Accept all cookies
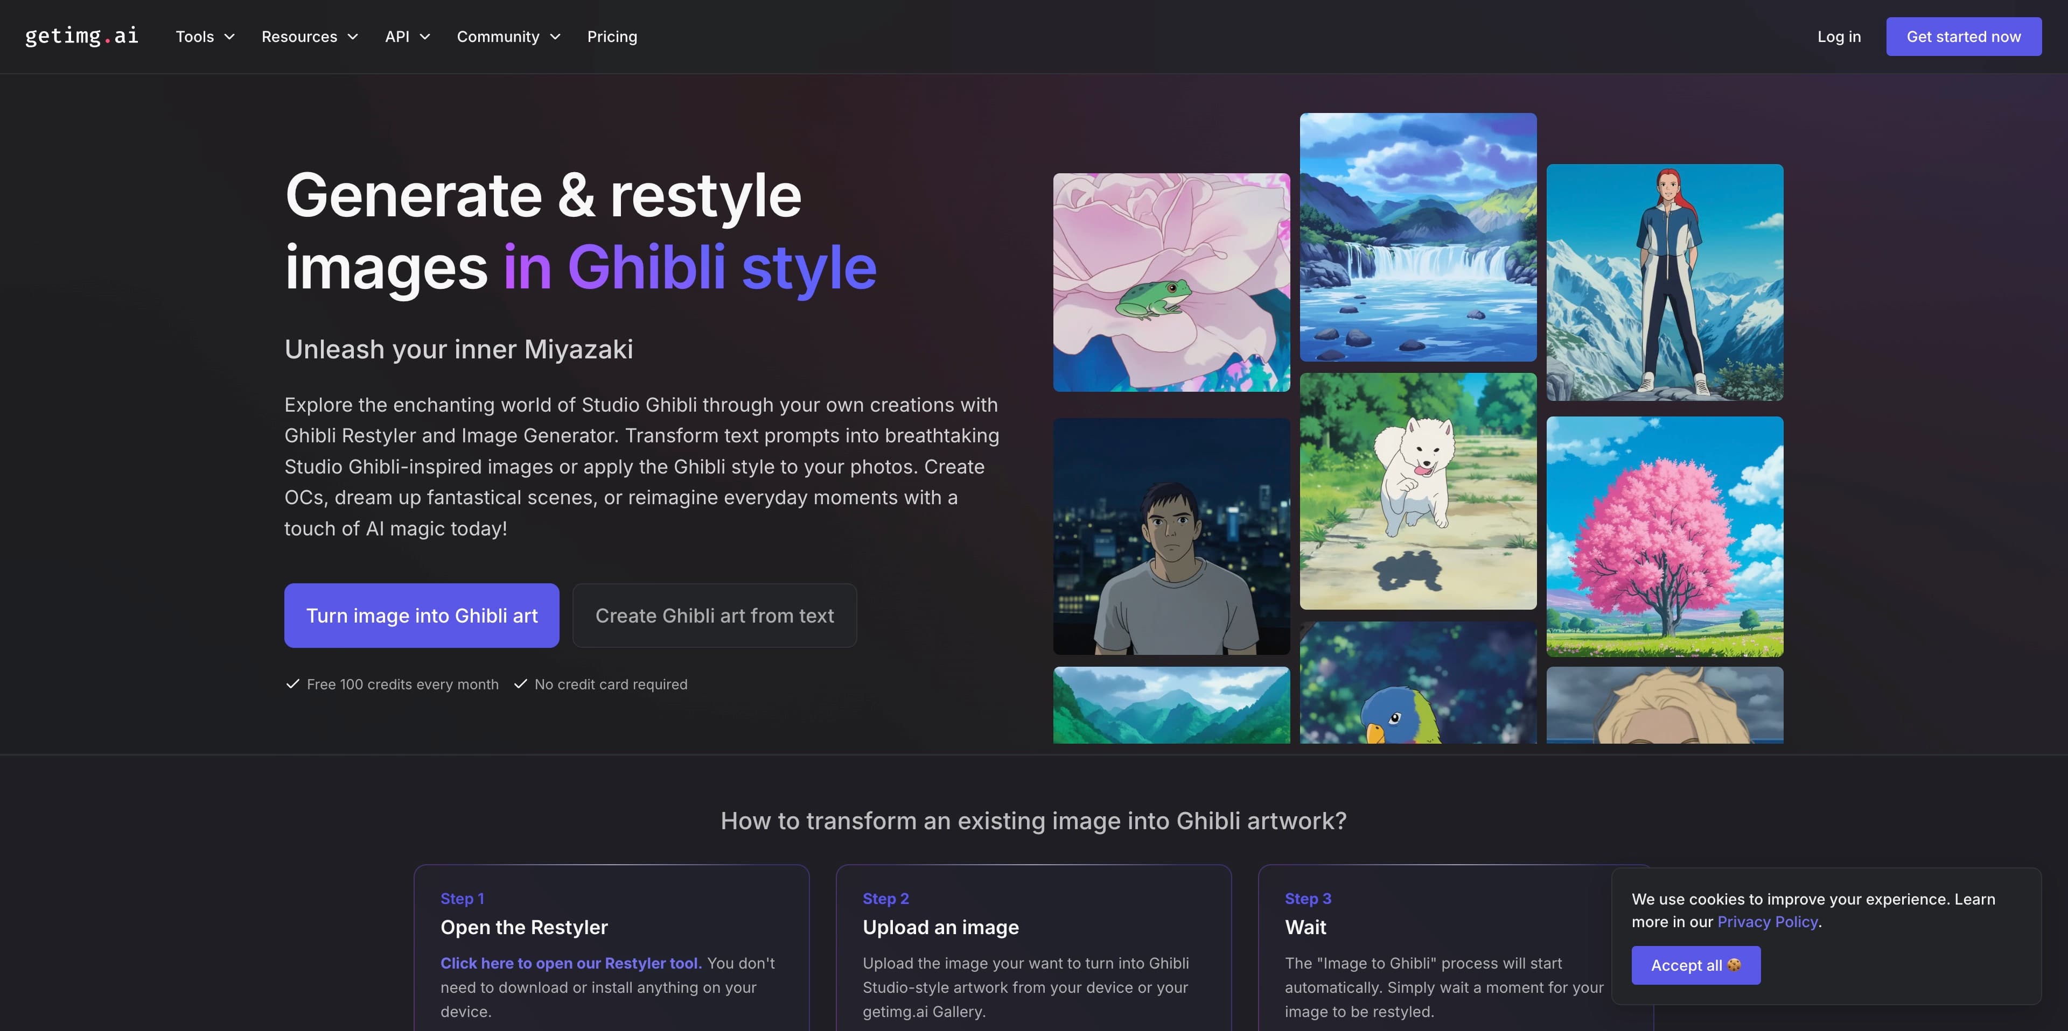Viewport: 2068px width, 1031px height. (1695, 965)
